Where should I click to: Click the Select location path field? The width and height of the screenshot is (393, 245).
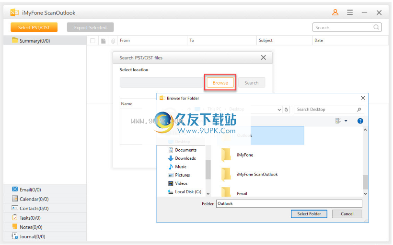161,82
